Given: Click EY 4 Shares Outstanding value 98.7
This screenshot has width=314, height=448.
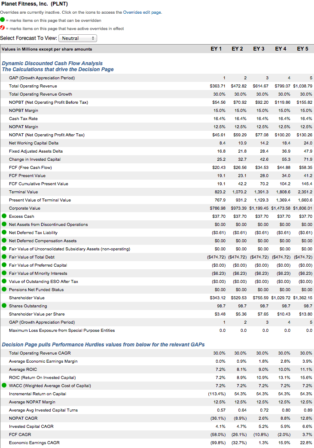Looking at the screenshot, I should click(286, 306).
